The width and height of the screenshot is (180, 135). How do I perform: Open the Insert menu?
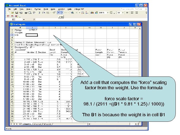pyautogui.click(x=29, y=9)
